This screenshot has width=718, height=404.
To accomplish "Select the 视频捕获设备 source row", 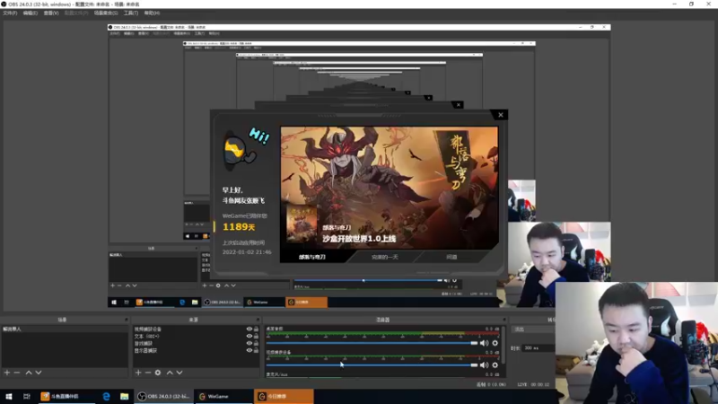I will (196, 329).
